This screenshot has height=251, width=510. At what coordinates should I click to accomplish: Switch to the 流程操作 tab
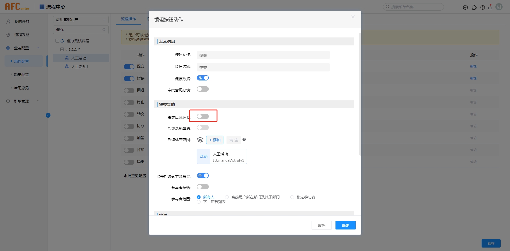click(x=129, y=19)
